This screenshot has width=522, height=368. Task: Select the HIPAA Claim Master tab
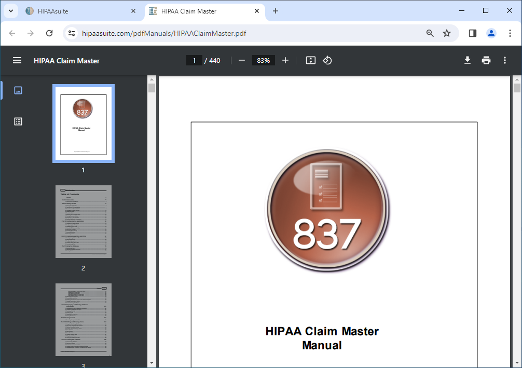pos(205,11)
